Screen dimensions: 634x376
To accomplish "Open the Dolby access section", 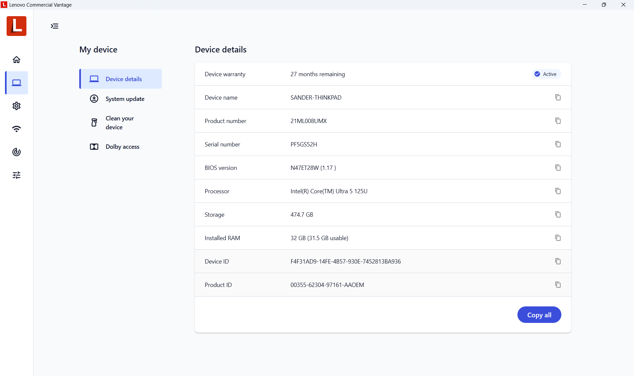I will coord(122,147).
